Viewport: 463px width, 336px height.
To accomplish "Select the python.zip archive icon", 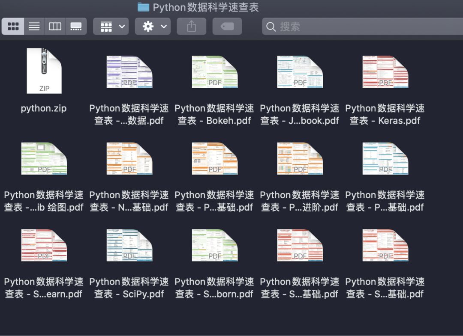I will 44,71.
